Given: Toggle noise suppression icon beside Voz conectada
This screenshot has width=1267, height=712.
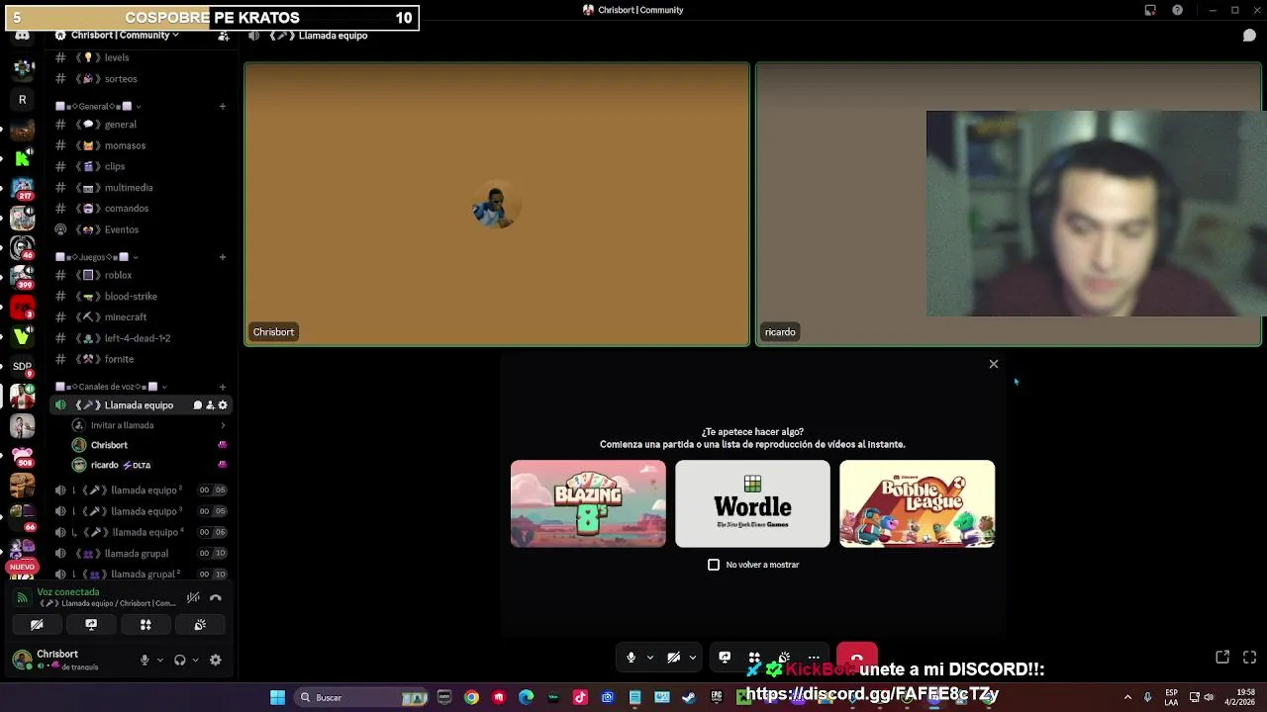Looking at the screenshot, I should pos(193,597).
